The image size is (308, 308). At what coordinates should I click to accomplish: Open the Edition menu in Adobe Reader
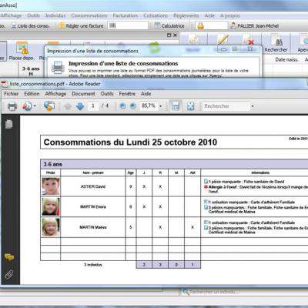coord(32,94)
